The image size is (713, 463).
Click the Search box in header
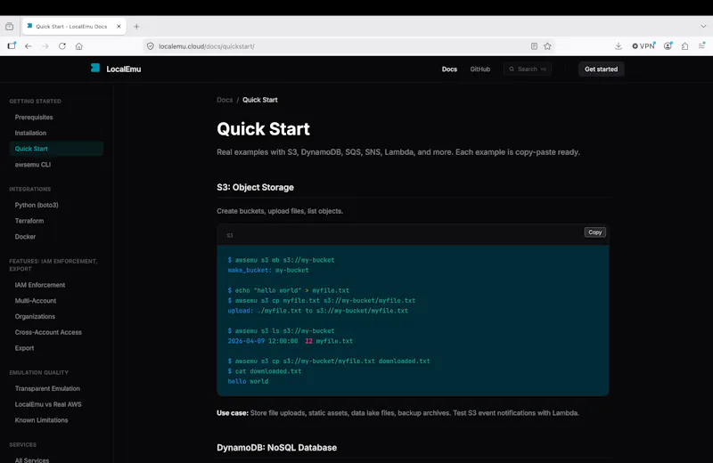point(528,69)
